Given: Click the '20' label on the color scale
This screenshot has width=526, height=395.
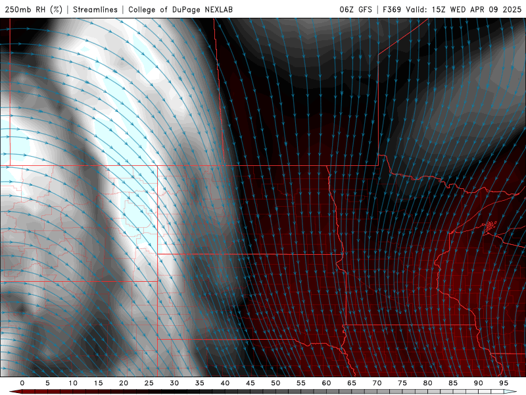Looking at the screenshot, I should (x=124, y=383).
